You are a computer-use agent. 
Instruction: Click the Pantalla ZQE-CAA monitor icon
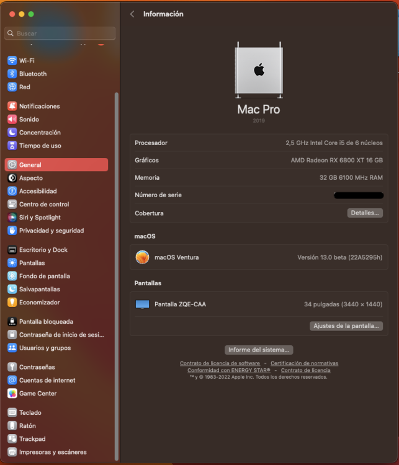[142, 304]
